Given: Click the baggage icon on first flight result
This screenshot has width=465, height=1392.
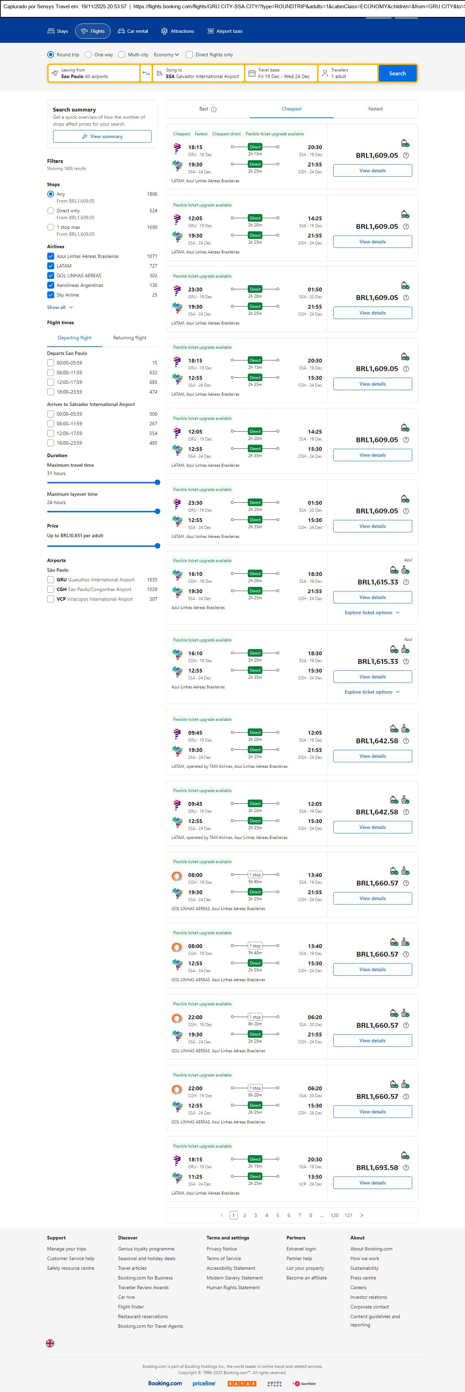Looking at the screenshot, I should point(405,143).
